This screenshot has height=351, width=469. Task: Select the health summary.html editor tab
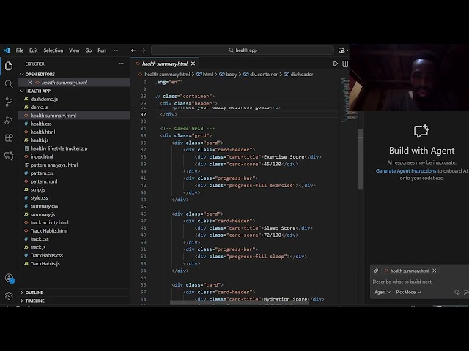[x=164, y=64]
